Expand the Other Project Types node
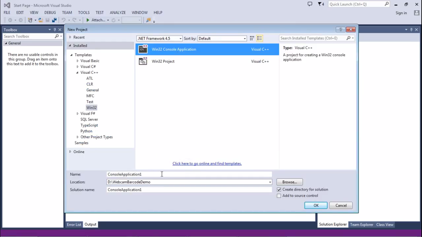 click(78, 137)
